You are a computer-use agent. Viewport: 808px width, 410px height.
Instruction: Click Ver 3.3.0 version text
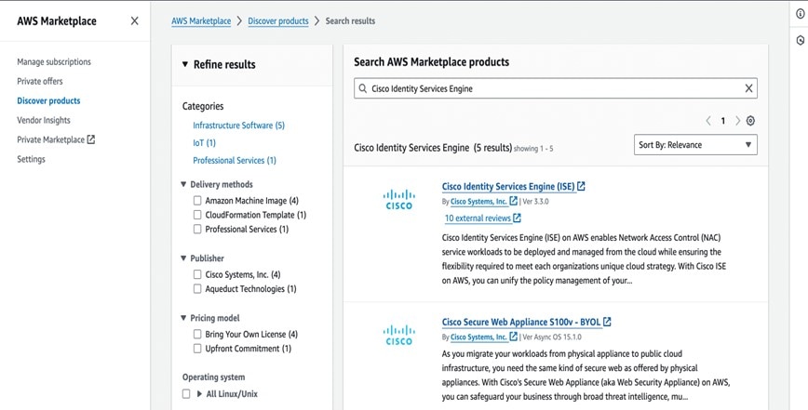[x=536, y=201]
